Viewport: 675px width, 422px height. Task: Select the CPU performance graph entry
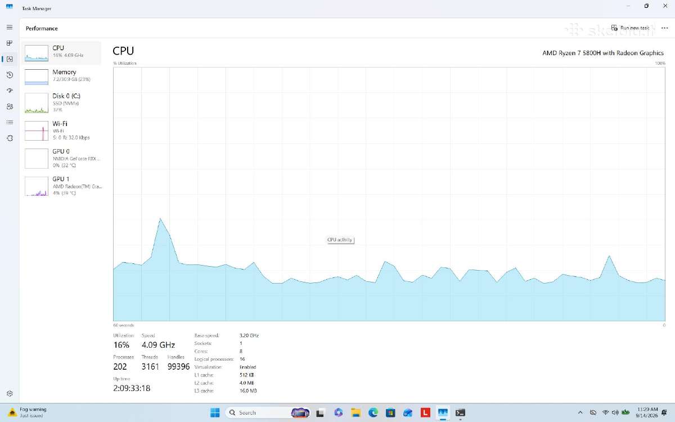point(61,52)
